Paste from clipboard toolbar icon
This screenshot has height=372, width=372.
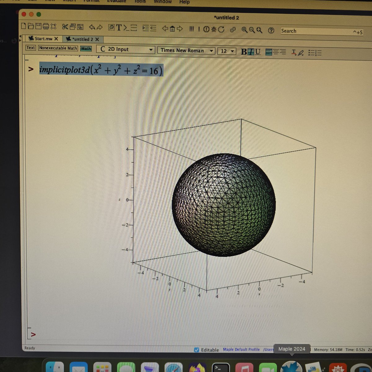[x=80, y=27]
